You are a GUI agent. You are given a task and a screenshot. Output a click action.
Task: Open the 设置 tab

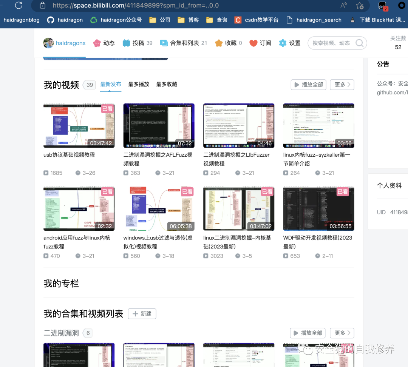(290, 43)
